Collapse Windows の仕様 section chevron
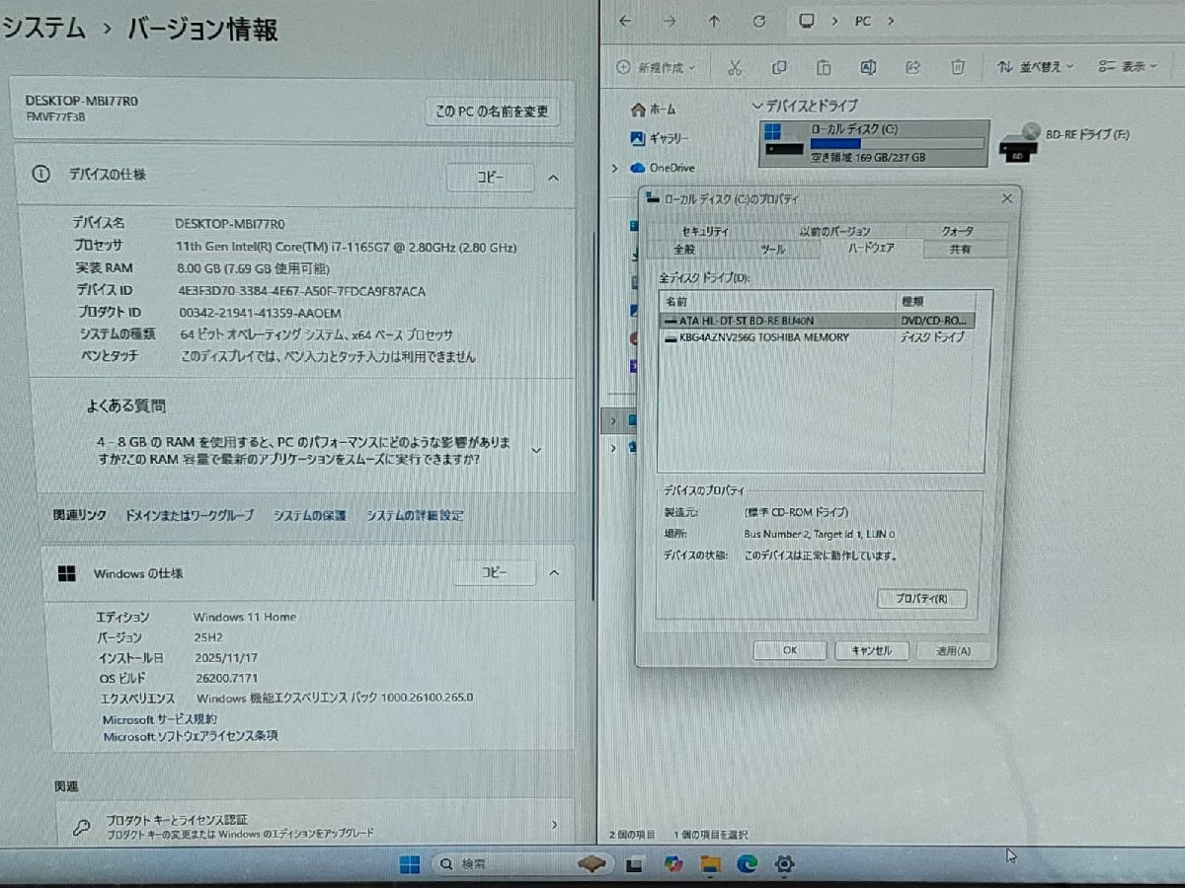This screenshot has width=1185, height=888. (554, 573)
